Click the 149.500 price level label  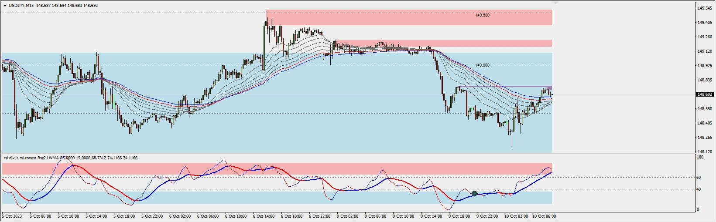pyautogui.click(x=482, y=15)
